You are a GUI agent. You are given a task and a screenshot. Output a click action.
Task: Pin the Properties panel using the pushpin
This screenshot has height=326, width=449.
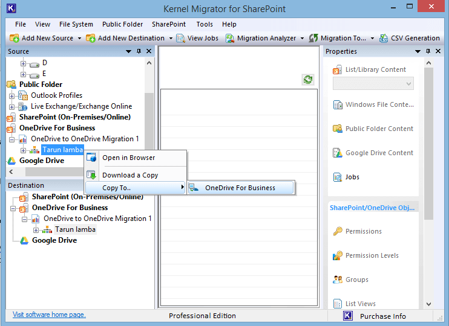[x=430, y=51]
